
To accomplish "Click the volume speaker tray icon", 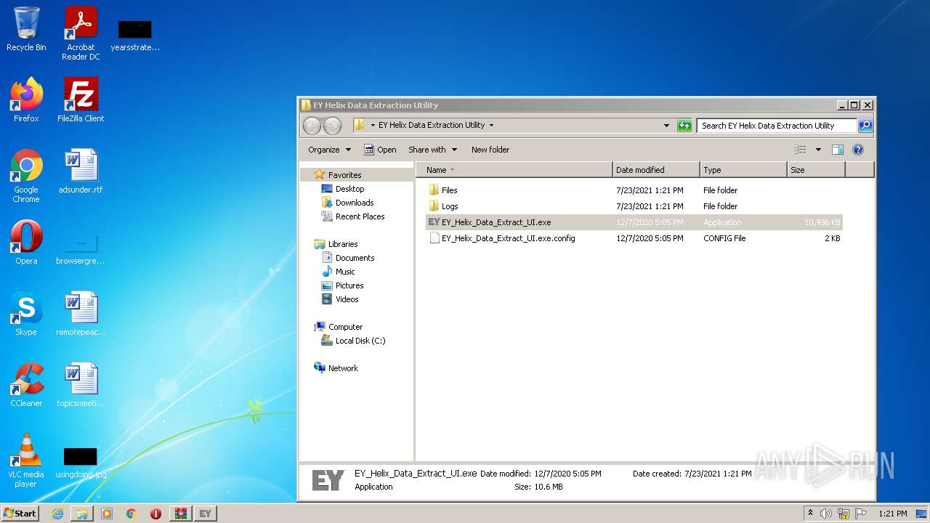I will (x=825, y=514).
